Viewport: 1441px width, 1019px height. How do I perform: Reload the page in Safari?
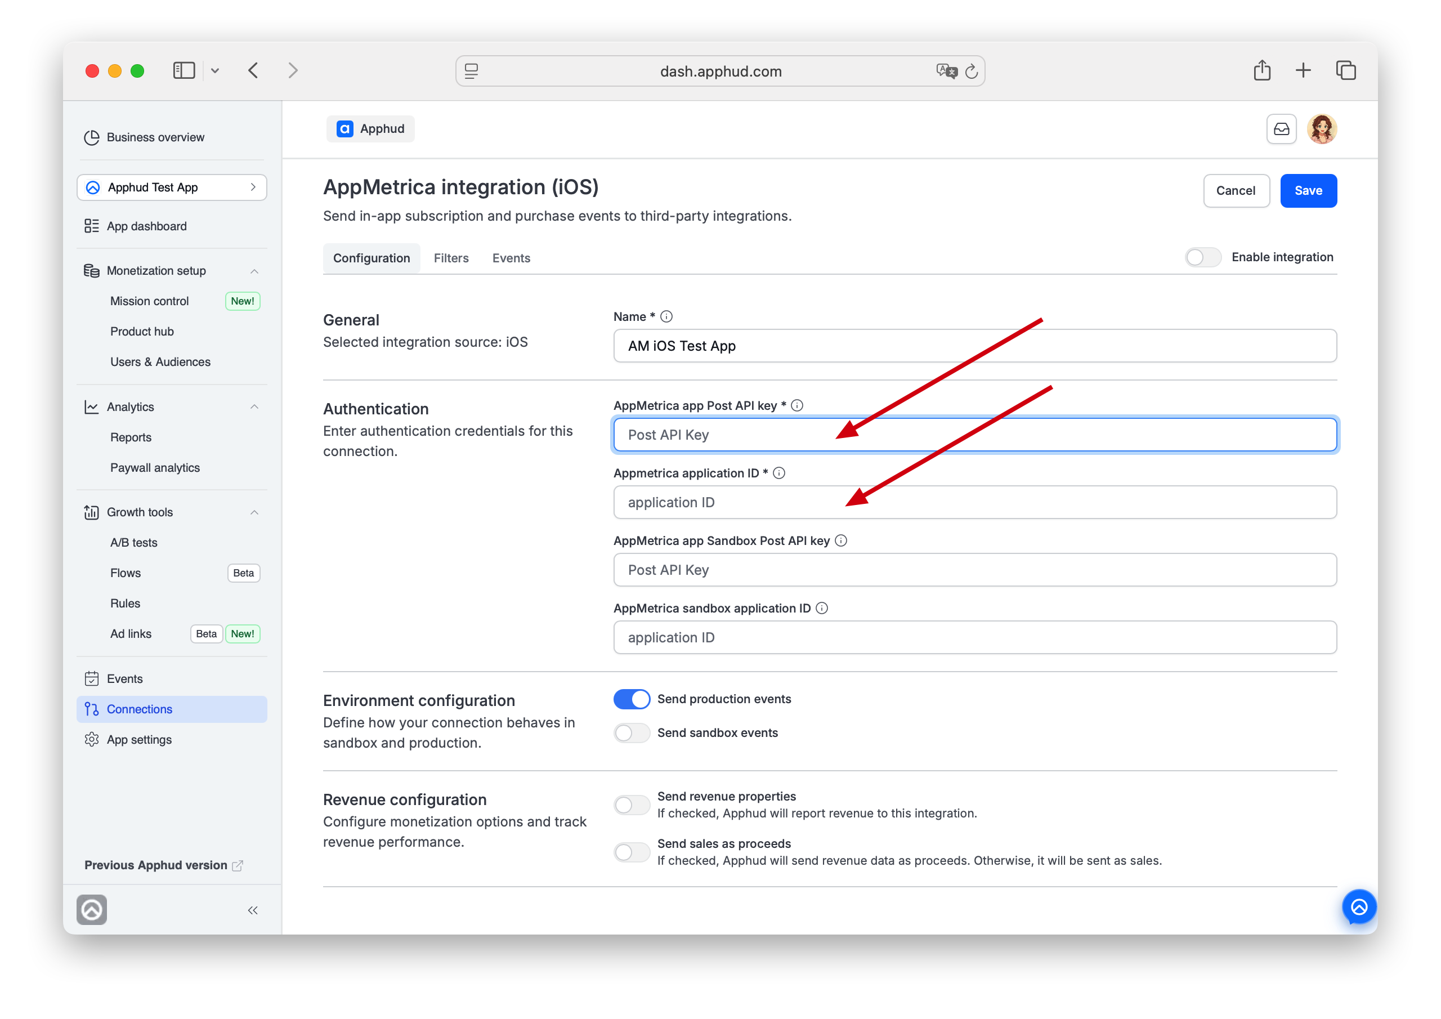tap(971, 71)
